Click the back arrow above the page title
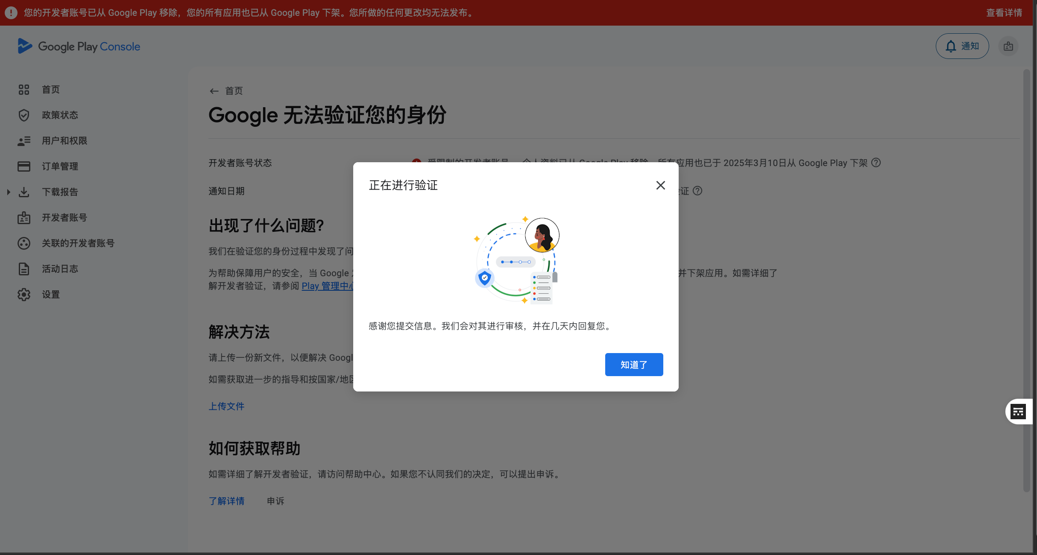 [214, 91]
